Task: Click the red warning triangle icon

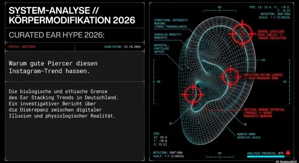Action: (287, 153)
